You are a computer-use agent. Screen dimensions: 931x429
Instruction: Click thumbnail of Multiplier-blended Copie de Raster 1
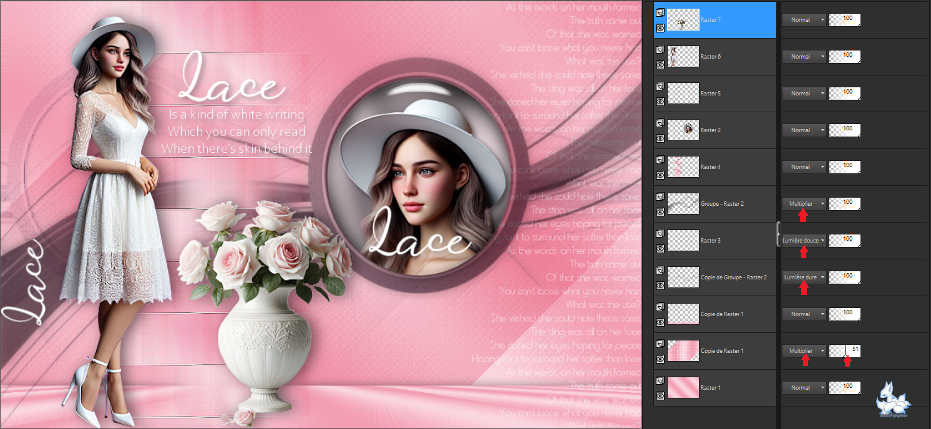pyautogui.click(x=683, y=351)
